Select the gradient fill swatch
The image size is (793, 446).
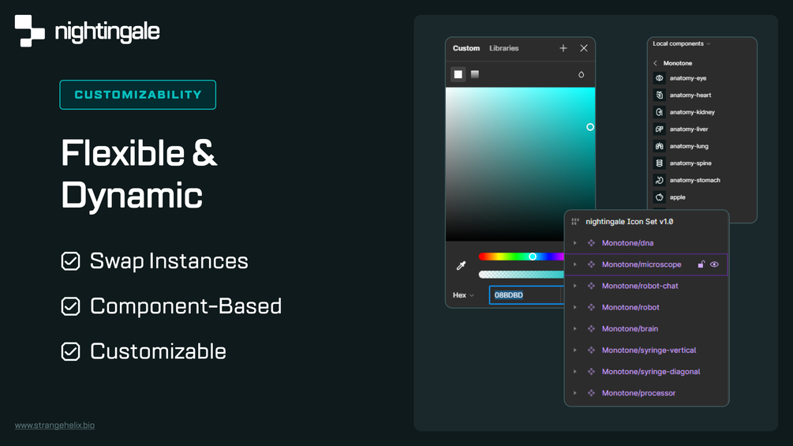(475, 74)
